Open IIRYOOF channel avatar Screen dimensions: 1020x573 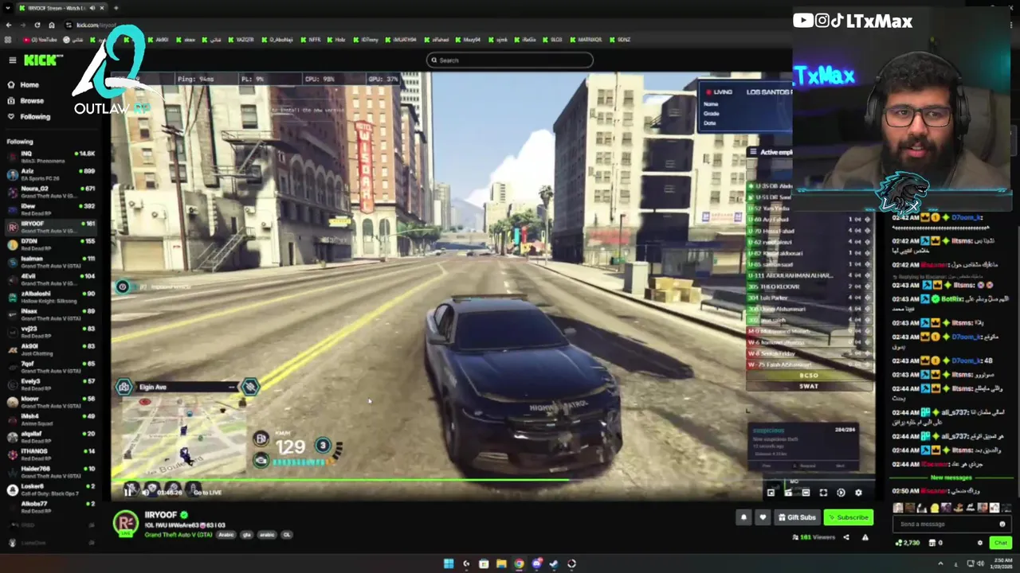coord(125,523)
